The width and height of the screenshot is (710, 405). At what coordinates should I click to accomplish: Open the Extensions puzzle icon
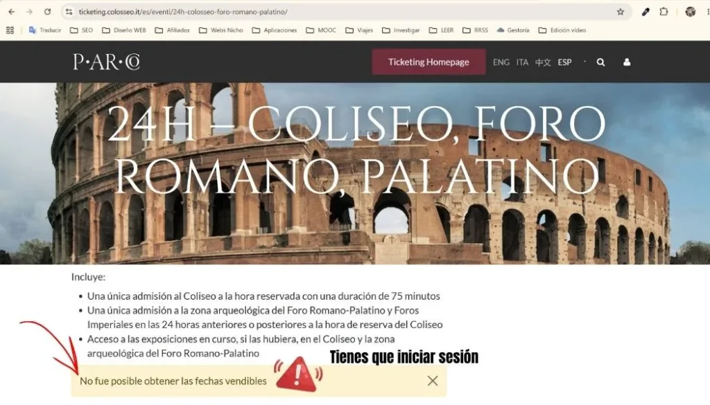click(x=664, y=12)
